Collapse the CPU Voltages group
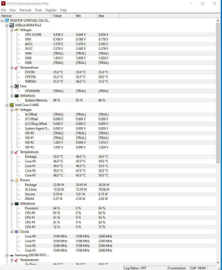This screenshot has height=270, width=222. (12, 110)
